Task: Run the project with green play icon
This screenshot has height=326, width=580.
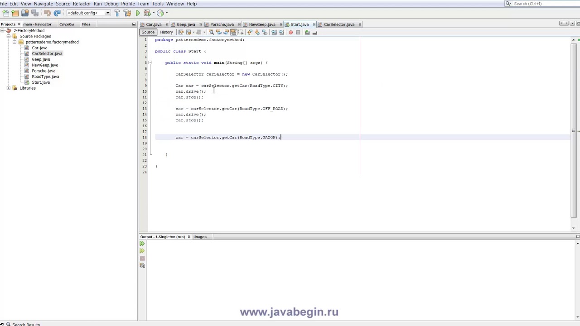Action: 138,13
